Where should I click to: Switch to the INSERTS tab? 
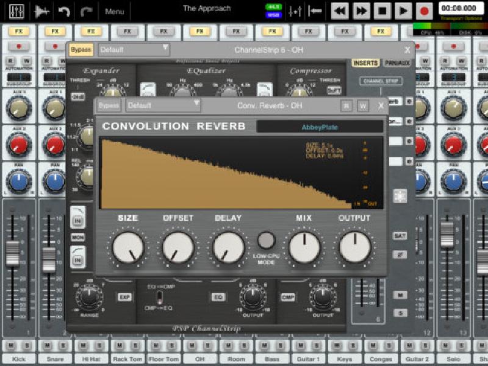click(x=365, y=63)
